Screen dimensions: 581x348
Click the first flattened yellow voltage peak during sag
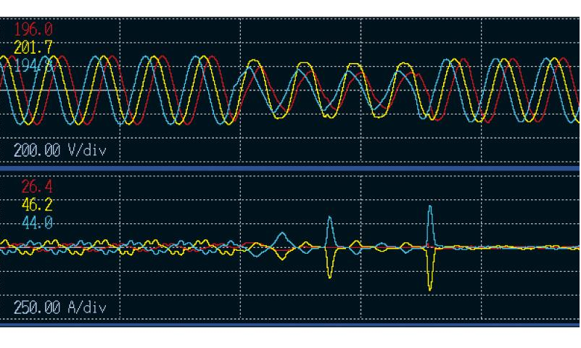pos(253,61)
